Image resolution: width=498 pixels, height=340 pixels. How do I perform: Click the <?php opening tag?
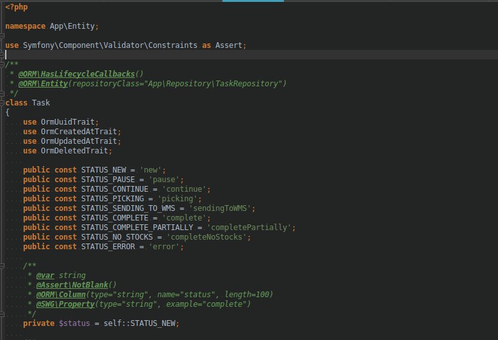pos(17,7)
